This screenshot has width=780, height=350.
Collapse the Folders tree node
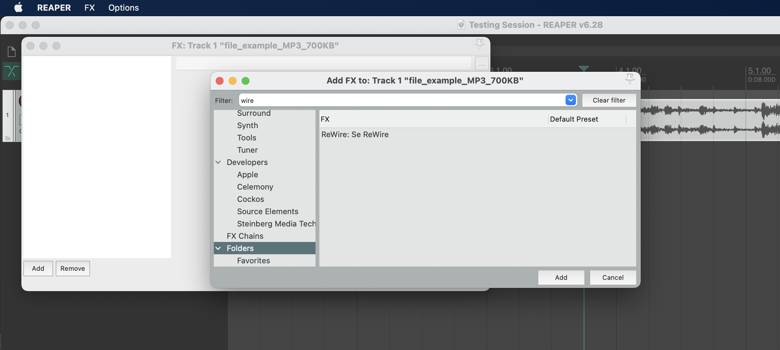218,248
